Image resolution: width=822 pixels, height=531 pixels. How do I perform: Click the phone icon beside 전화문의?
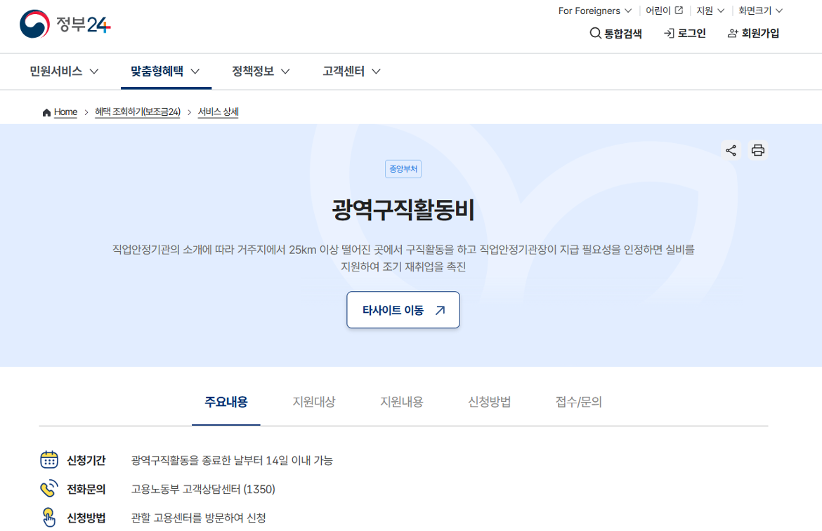pyautogui.click(x=48, y=489)
